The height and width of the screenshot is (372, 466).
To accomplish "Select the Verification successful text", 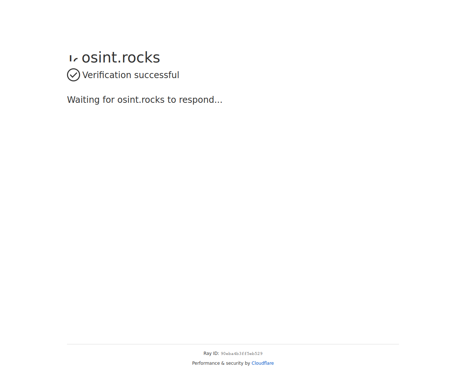I will coord(131,75).
